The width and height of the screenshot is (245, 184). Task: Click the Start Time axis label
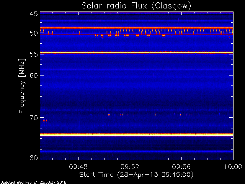(x=136, y=175)
